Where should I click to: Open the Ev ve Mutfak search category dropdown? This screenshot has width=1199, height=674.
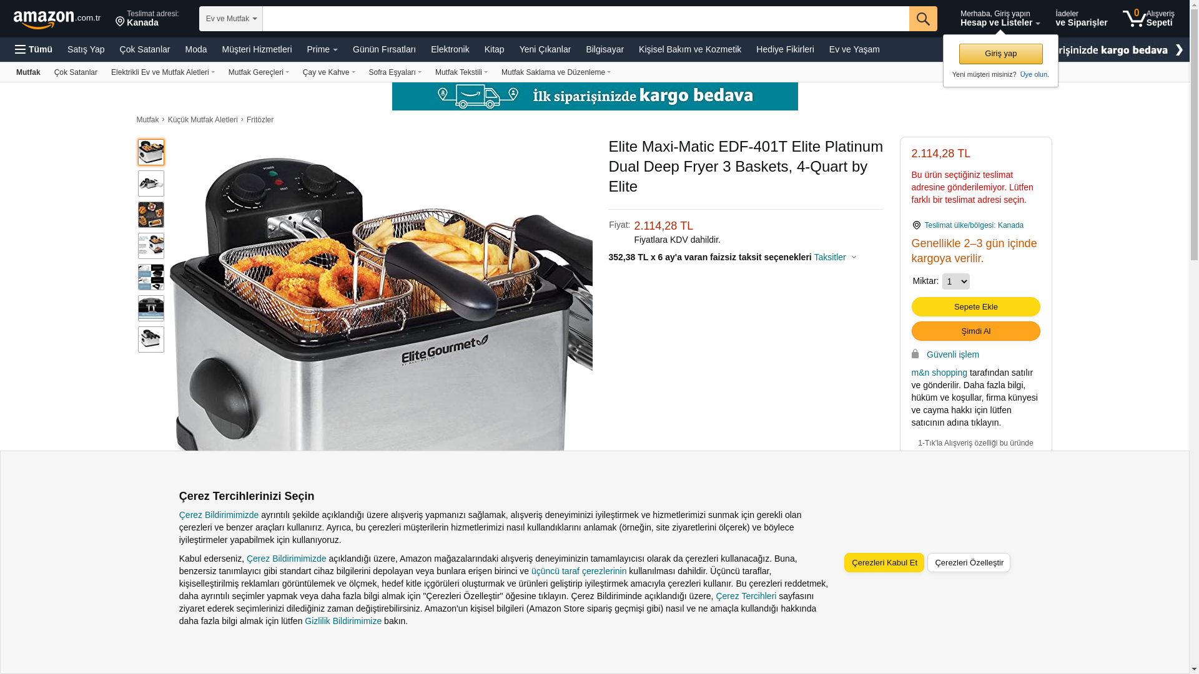231,19
